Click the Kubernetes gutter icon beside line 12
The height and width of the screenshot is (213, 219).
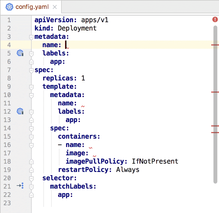click(x=20, y=111)
